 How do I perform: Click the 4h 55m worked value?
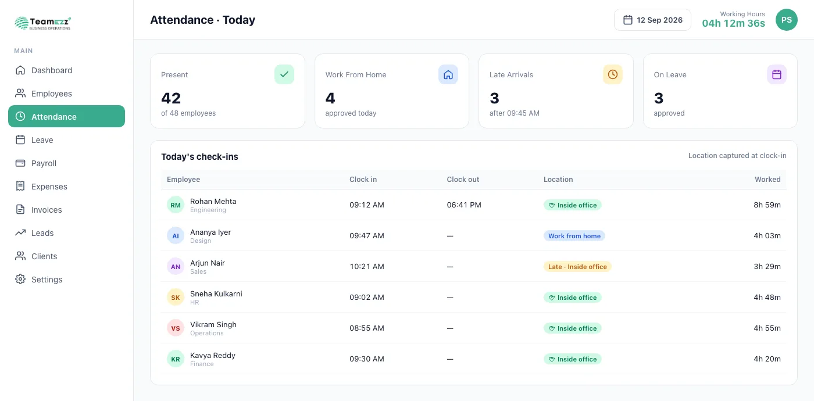click(767, 328)
